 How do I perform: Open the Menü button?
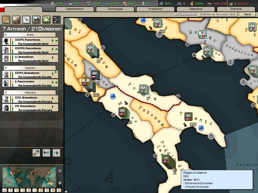(x=248, y=14)
